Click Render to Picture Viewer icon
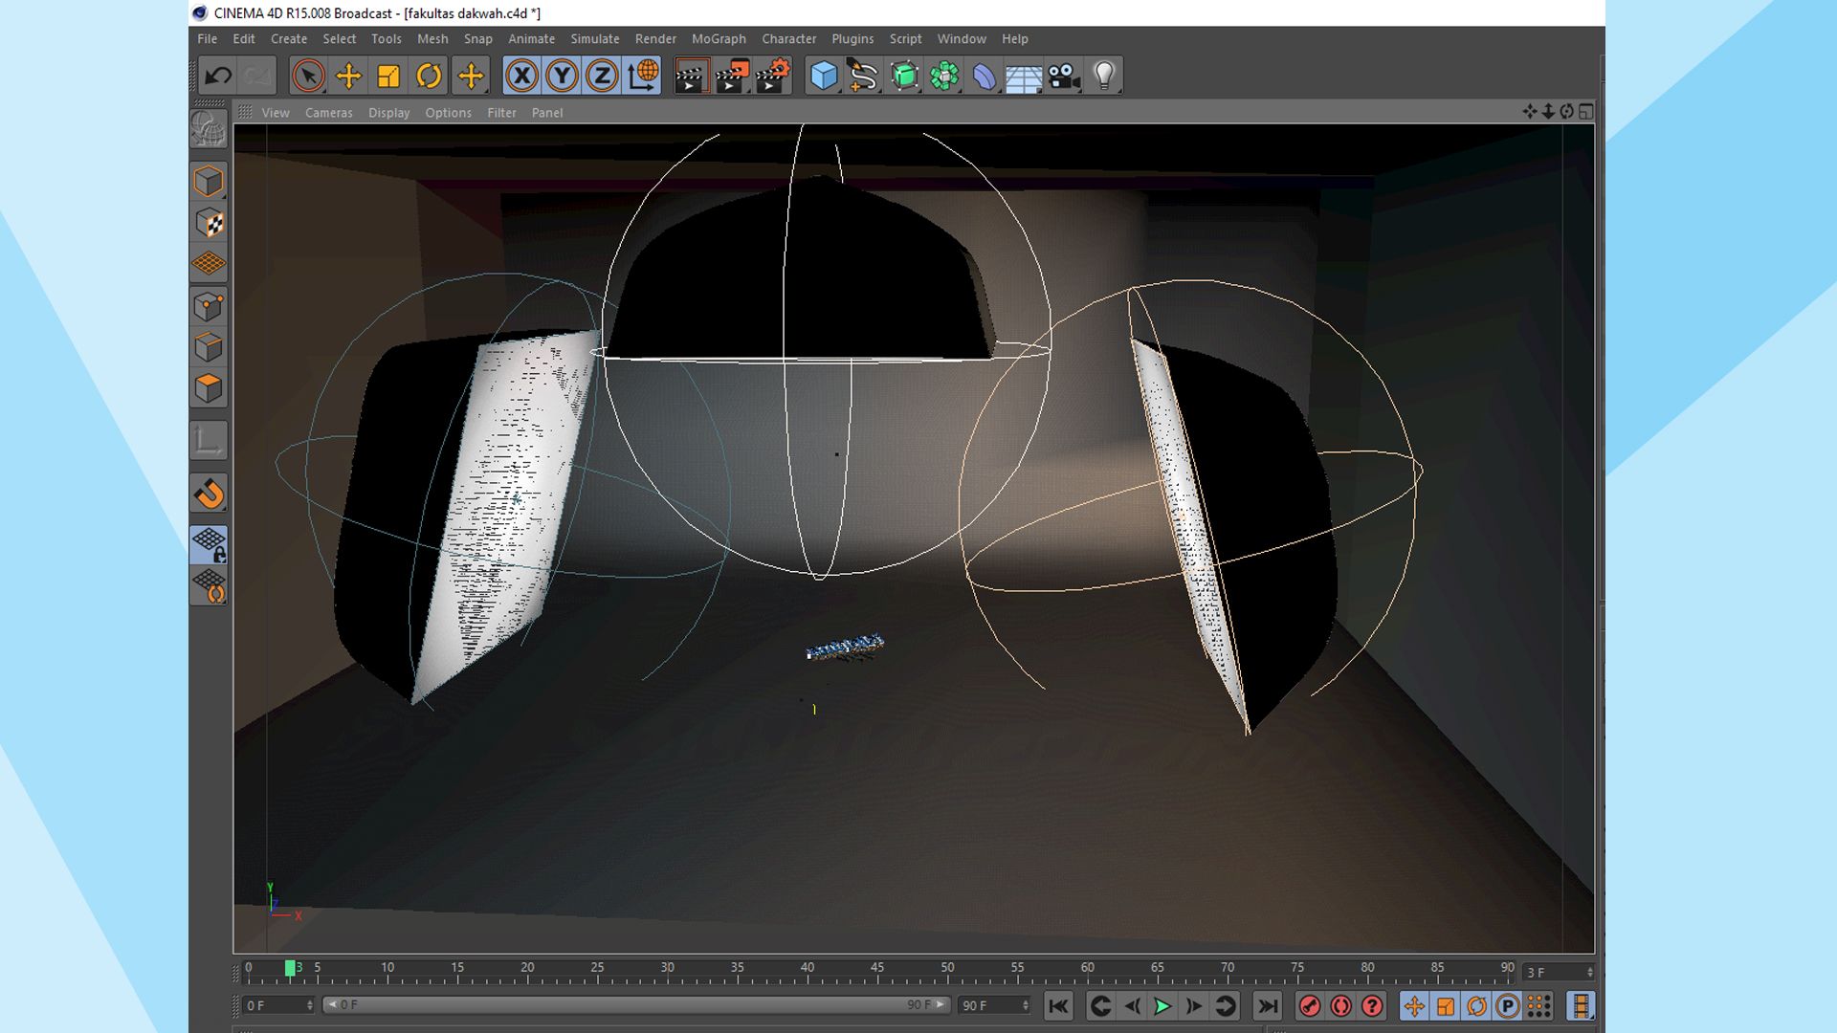The width and height of the screenshot is (1837, 1033). 732,76
